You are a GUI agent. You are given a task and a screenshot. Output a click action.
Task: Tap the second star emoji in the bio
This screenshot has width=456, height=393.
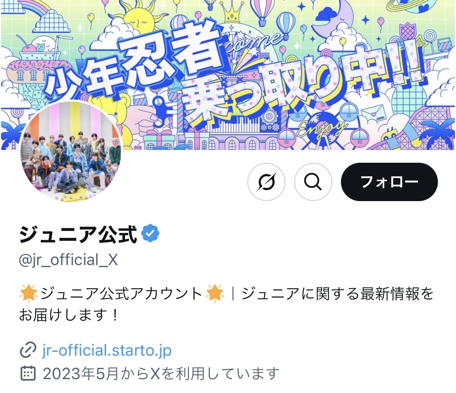pos(215,294)
